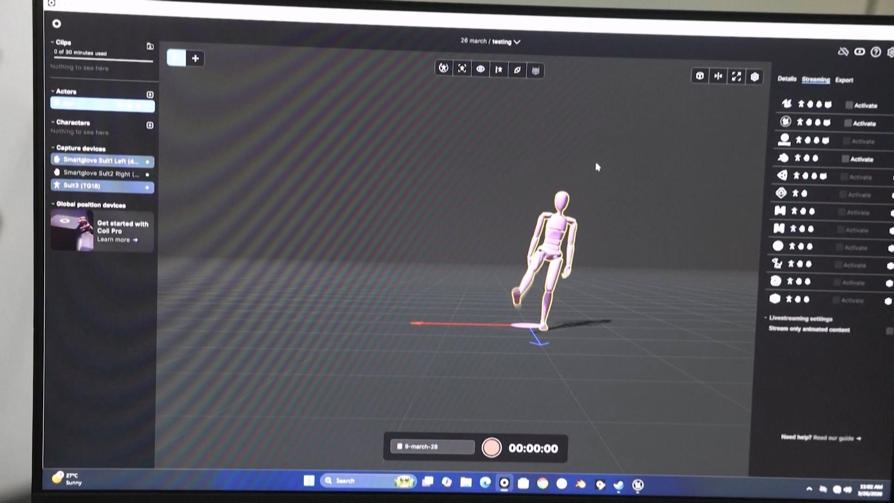Open the help question mark icon
The height and width of the screenshot is (503, 894).
pos(875,52)
